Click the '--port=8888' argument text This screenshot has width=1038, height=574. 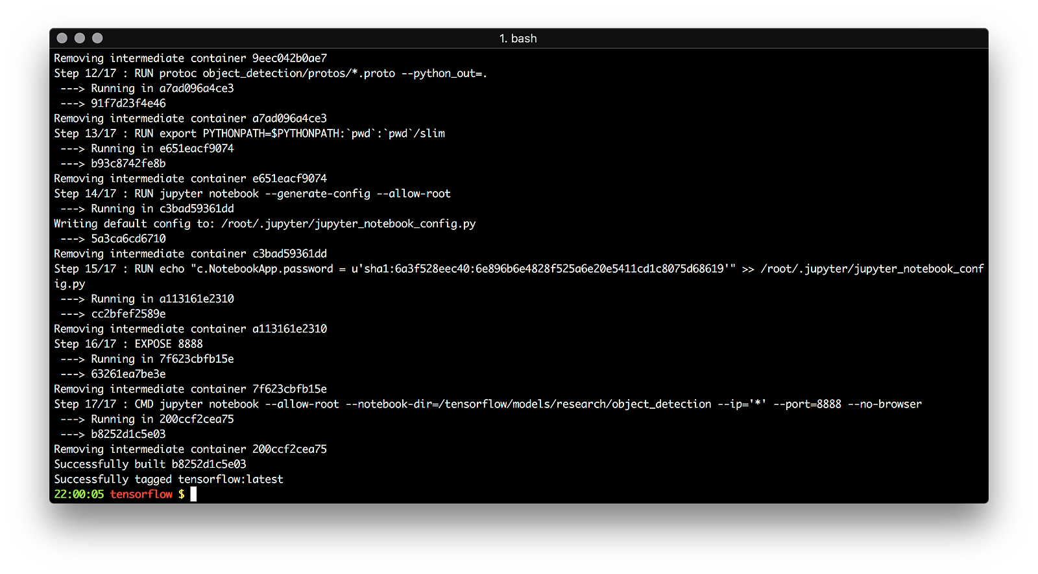(x=807, y=404)
